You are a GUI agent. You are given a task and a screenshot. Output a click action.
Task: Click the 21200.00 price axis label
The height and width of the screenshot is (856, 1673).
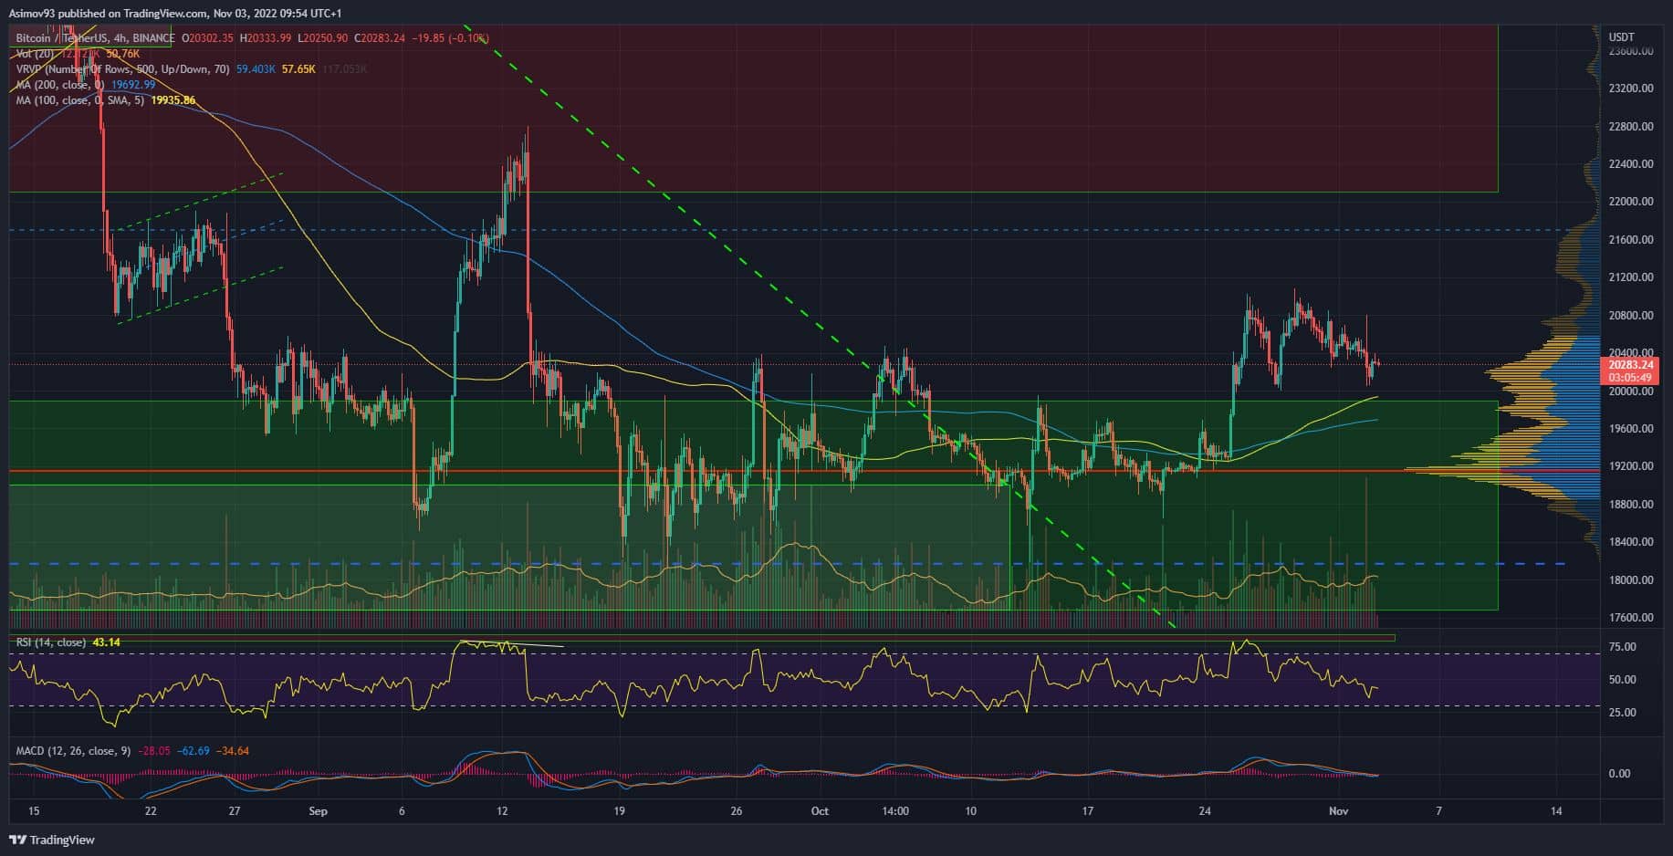pyautogui.click(x=1631, y=277)
